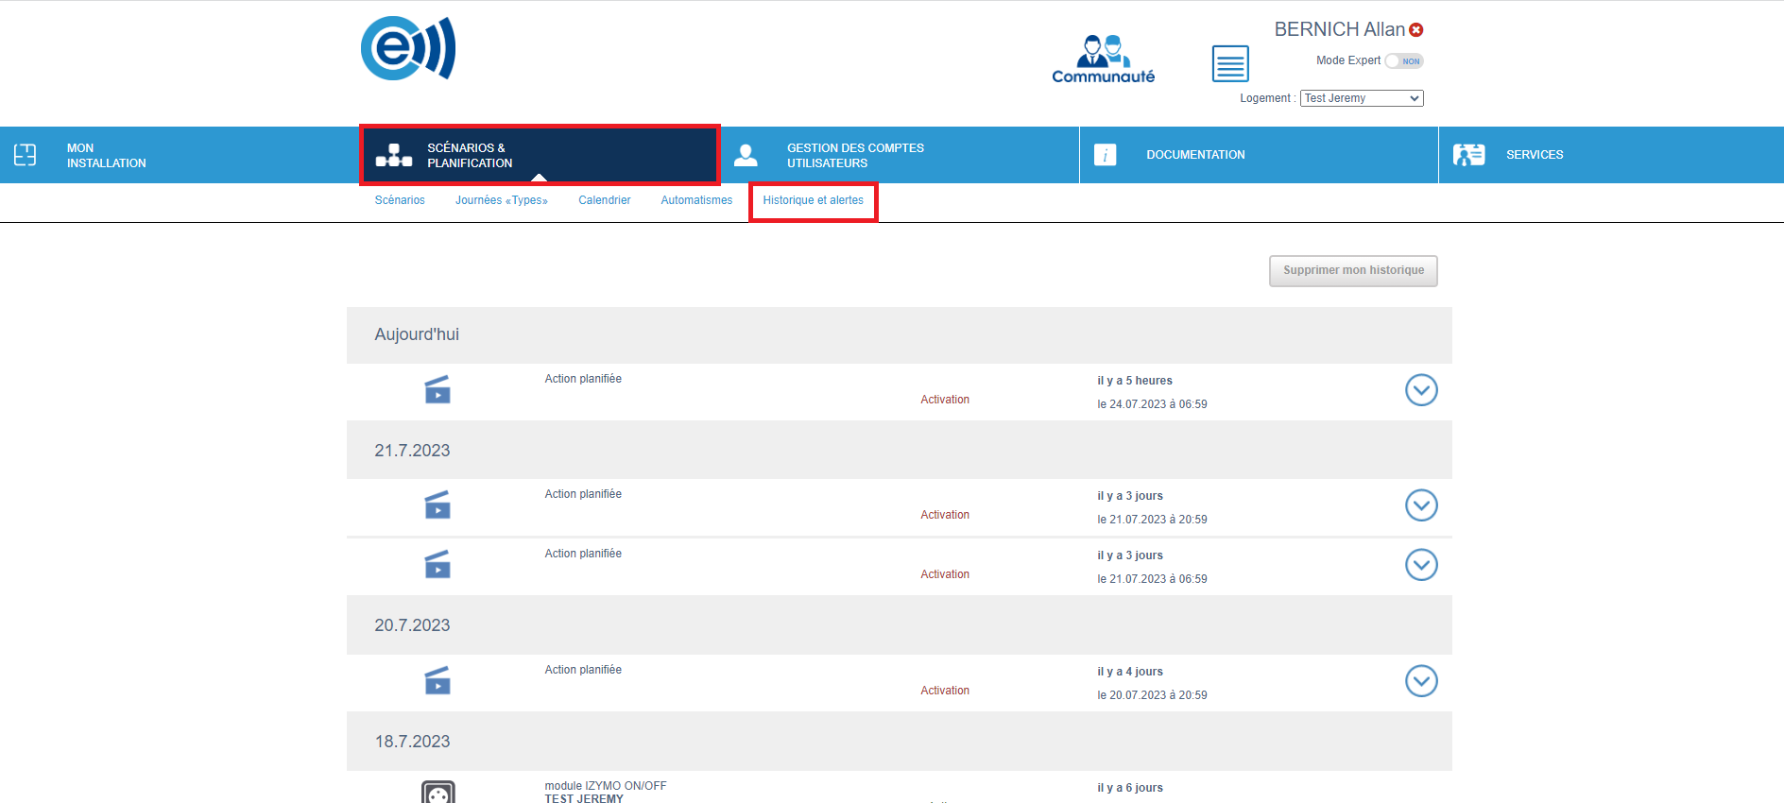Expand entry dated 20.07.2023 à 20:59
Screen dimensions: 1784x803
[x=1421, y=681]
